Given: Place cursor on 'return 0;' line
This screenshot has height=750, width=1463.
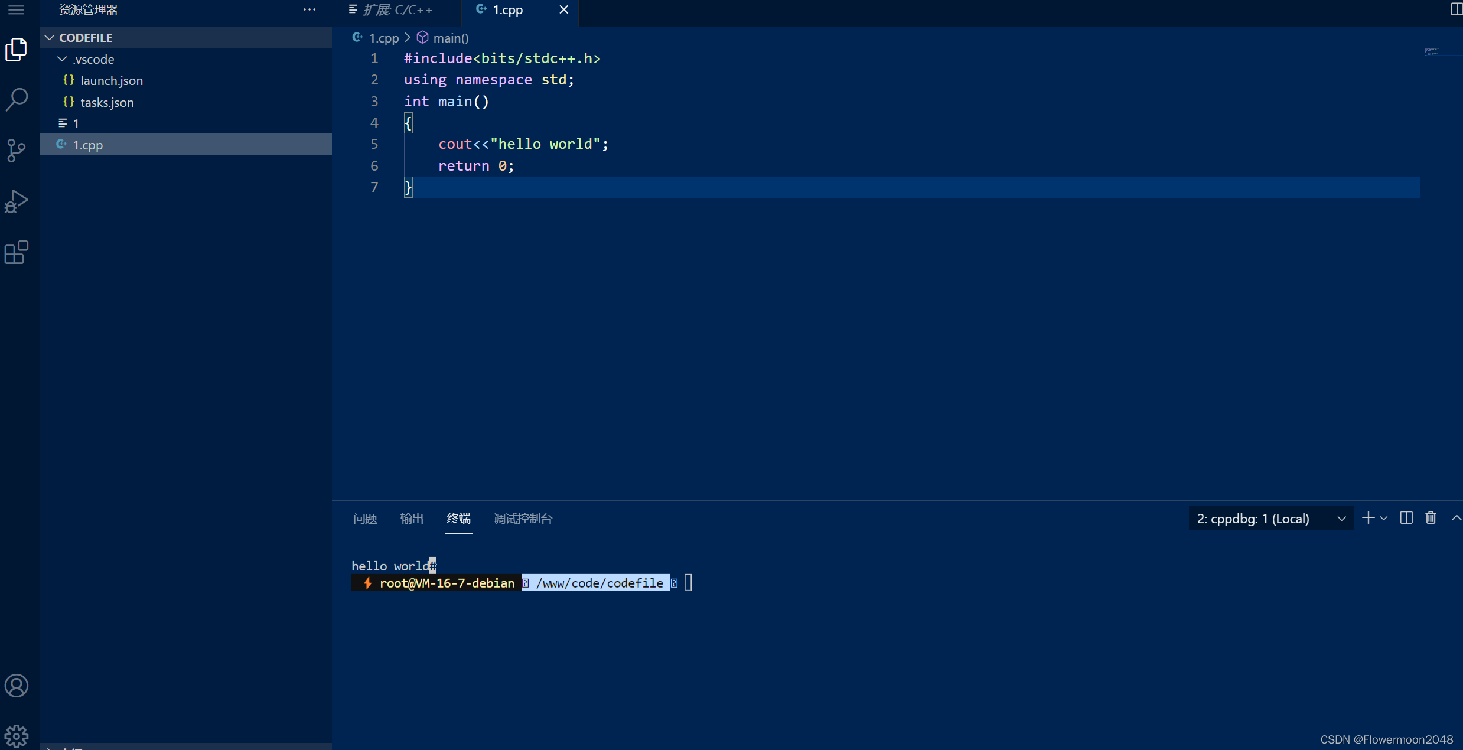Looking at the screenshot, I should pos(476,166).
